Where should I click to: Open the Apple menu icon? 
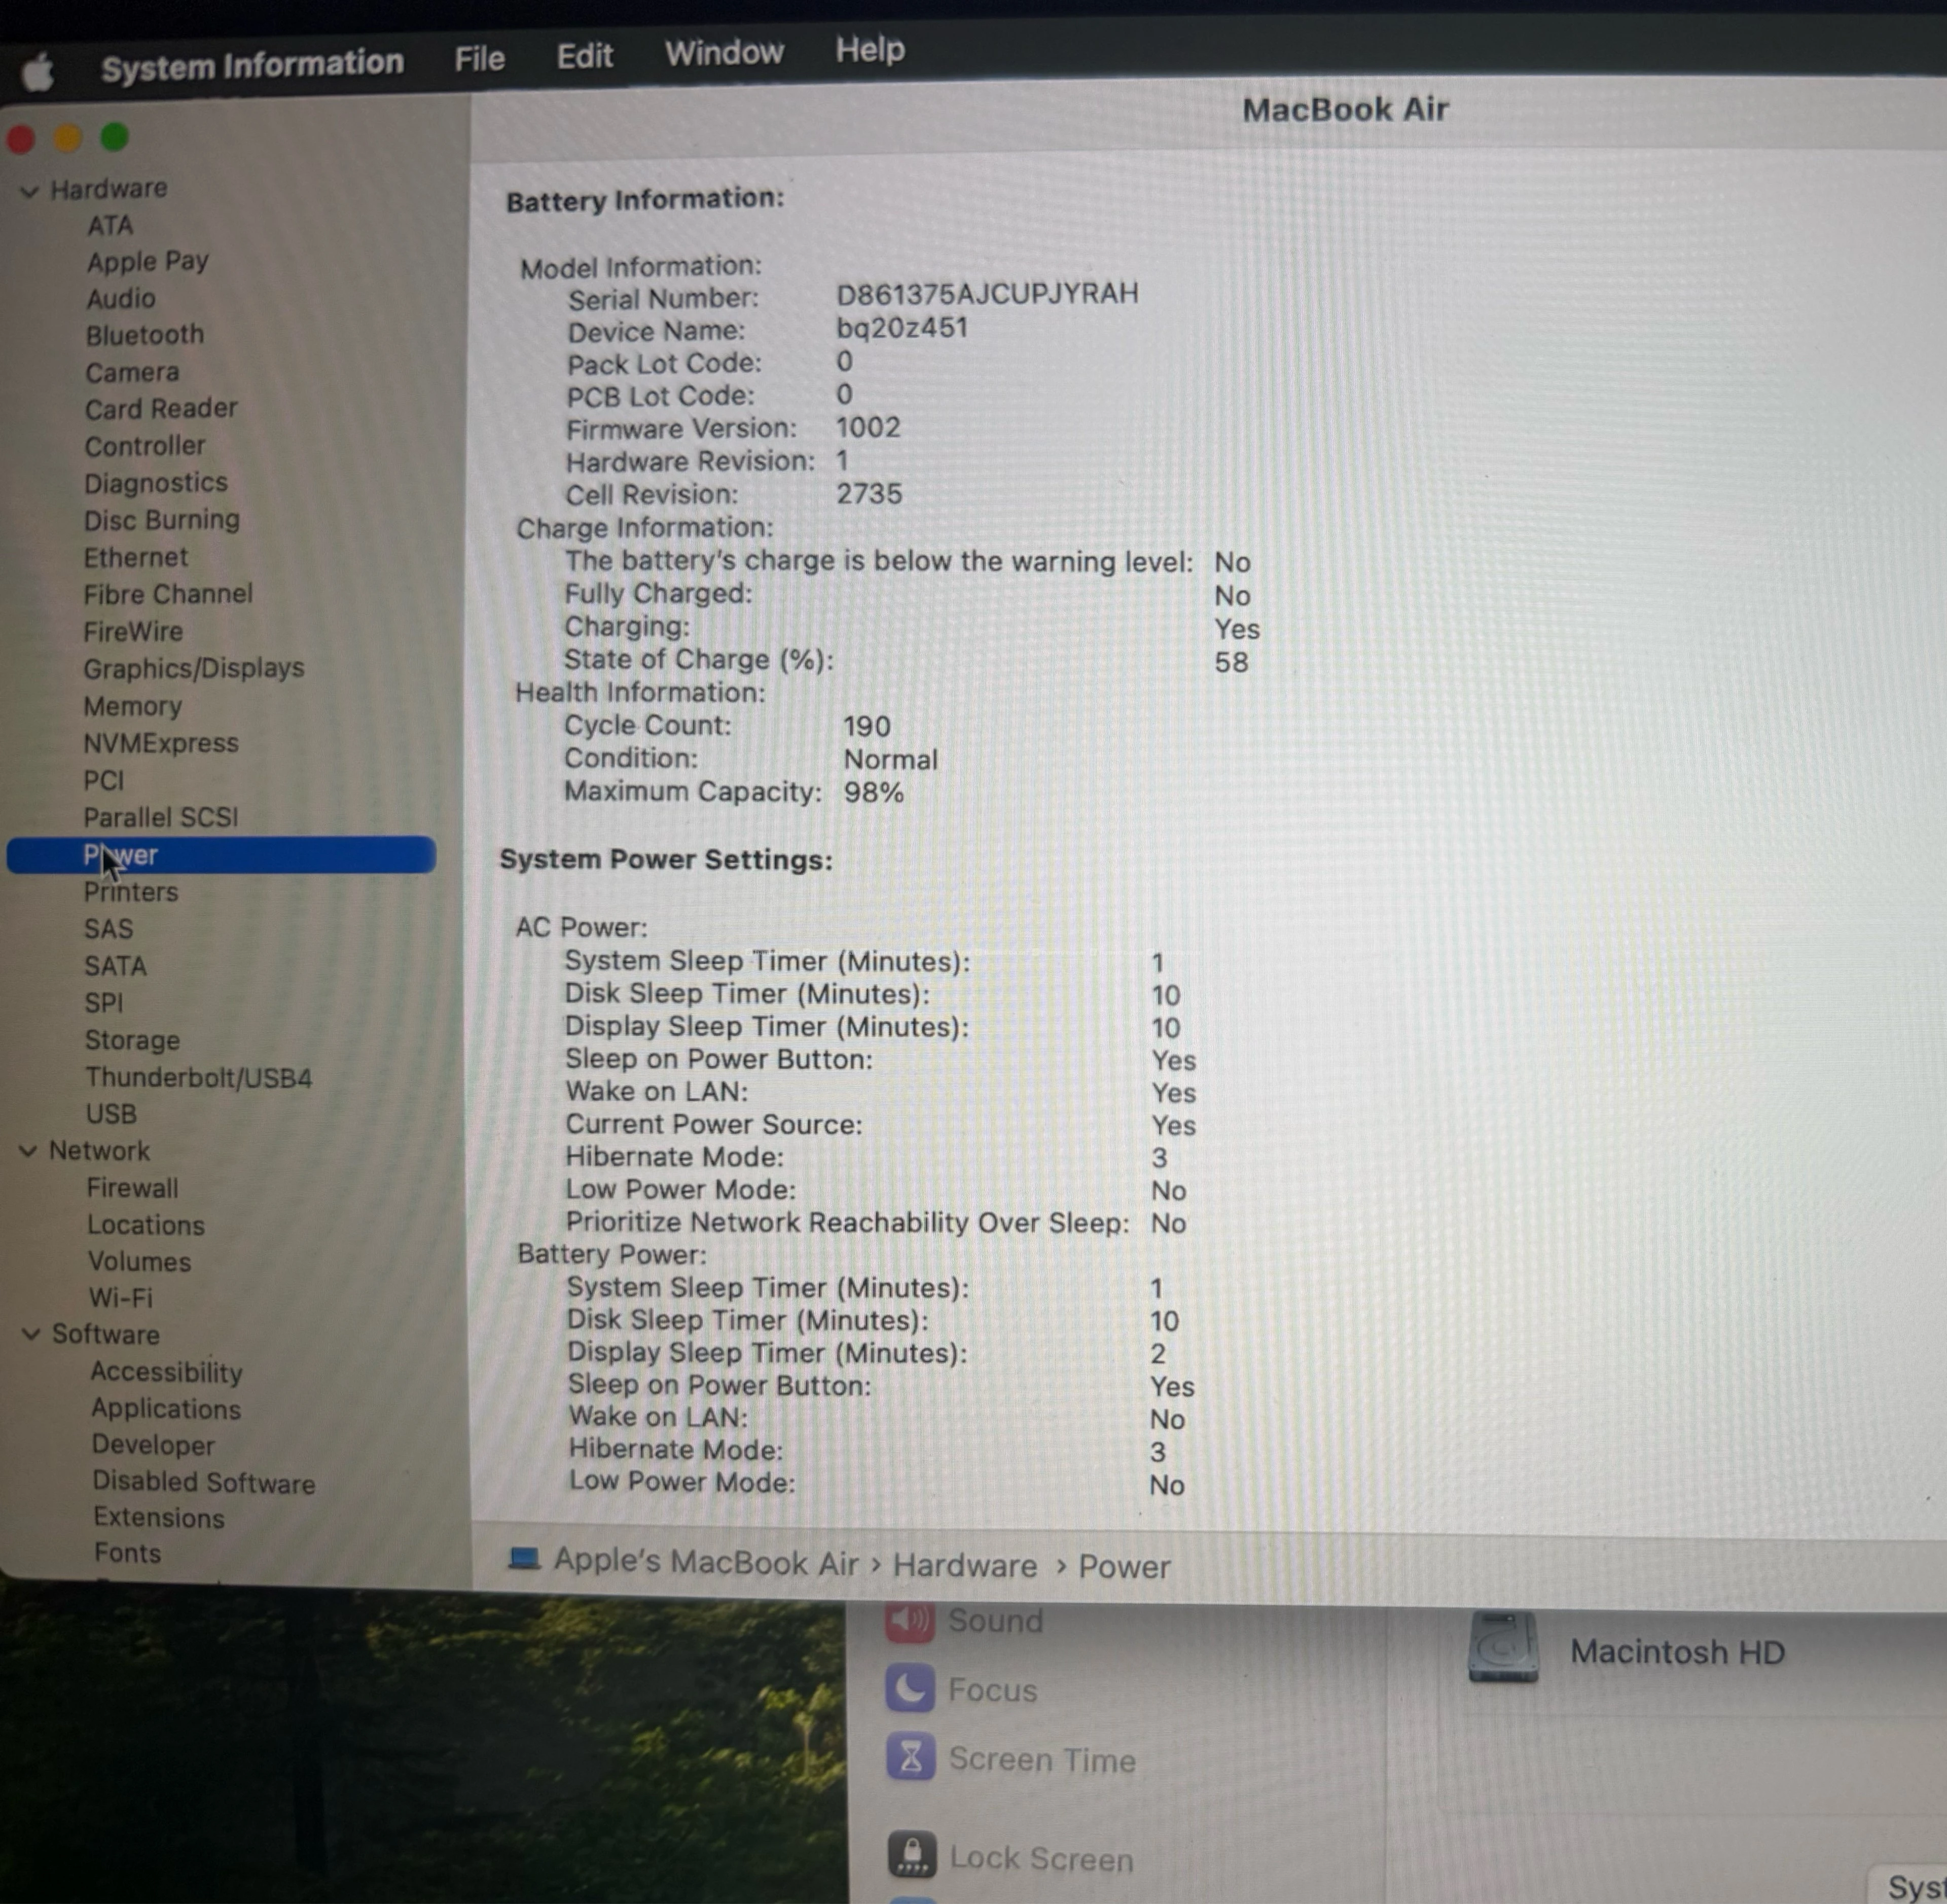click(38, 72)
